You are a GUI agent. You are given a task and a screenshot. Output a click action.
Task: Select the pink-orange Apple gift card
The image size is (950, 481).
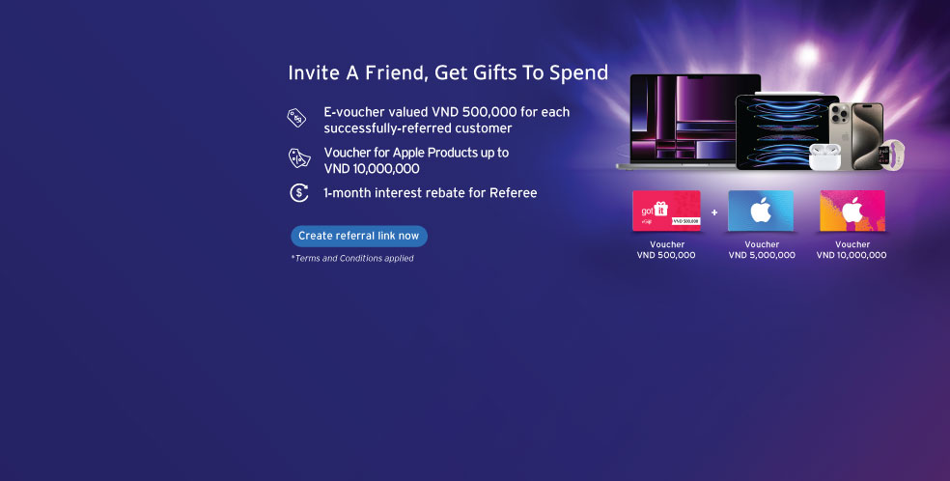coord(852,211)
